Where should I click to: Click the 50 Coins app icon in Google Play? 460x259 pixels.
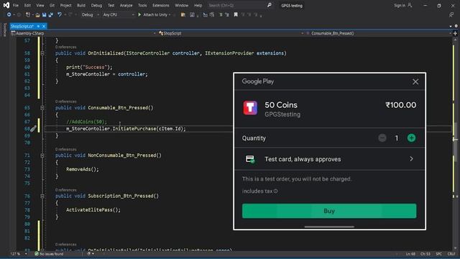point(250,108)
